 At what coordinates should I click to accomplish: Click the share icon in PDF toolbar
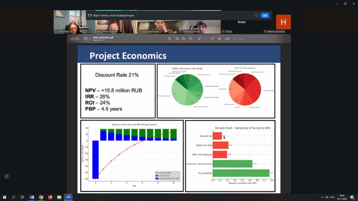[x=191, y=39]
